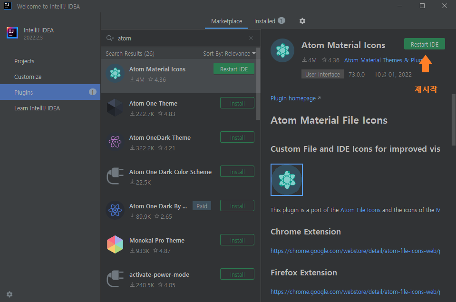
Task: Click Restart IDE in plugin list
Action: (x=234, y=69)
